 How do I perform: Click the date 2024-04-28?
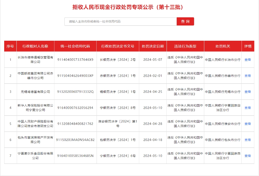click(x=153, y=124)
